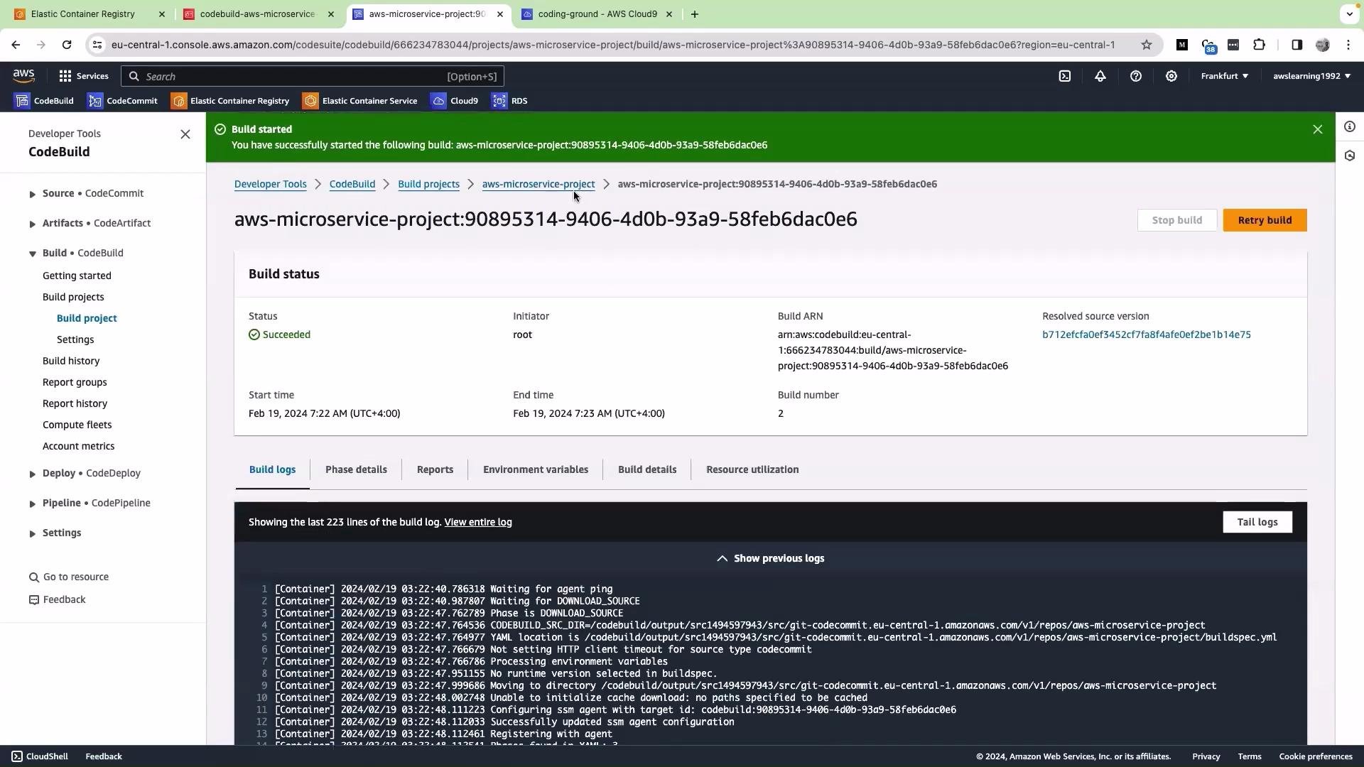Open the hexagon panel icon below info
This screenshot has width=1364, height=767.
(x=1349, y=156)
